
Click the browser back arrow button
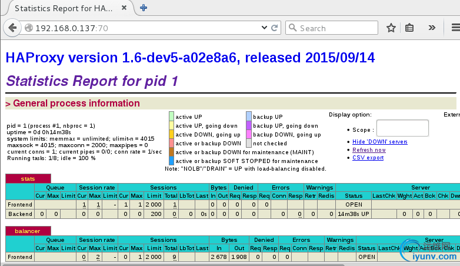pyautogui.click(x=12, y=28)
